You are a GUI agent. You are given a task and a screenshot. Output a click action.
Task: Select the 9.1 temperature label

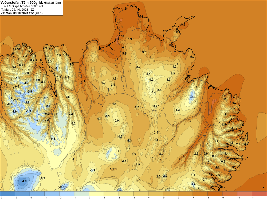pyautogui.click(x=238, y=119)
